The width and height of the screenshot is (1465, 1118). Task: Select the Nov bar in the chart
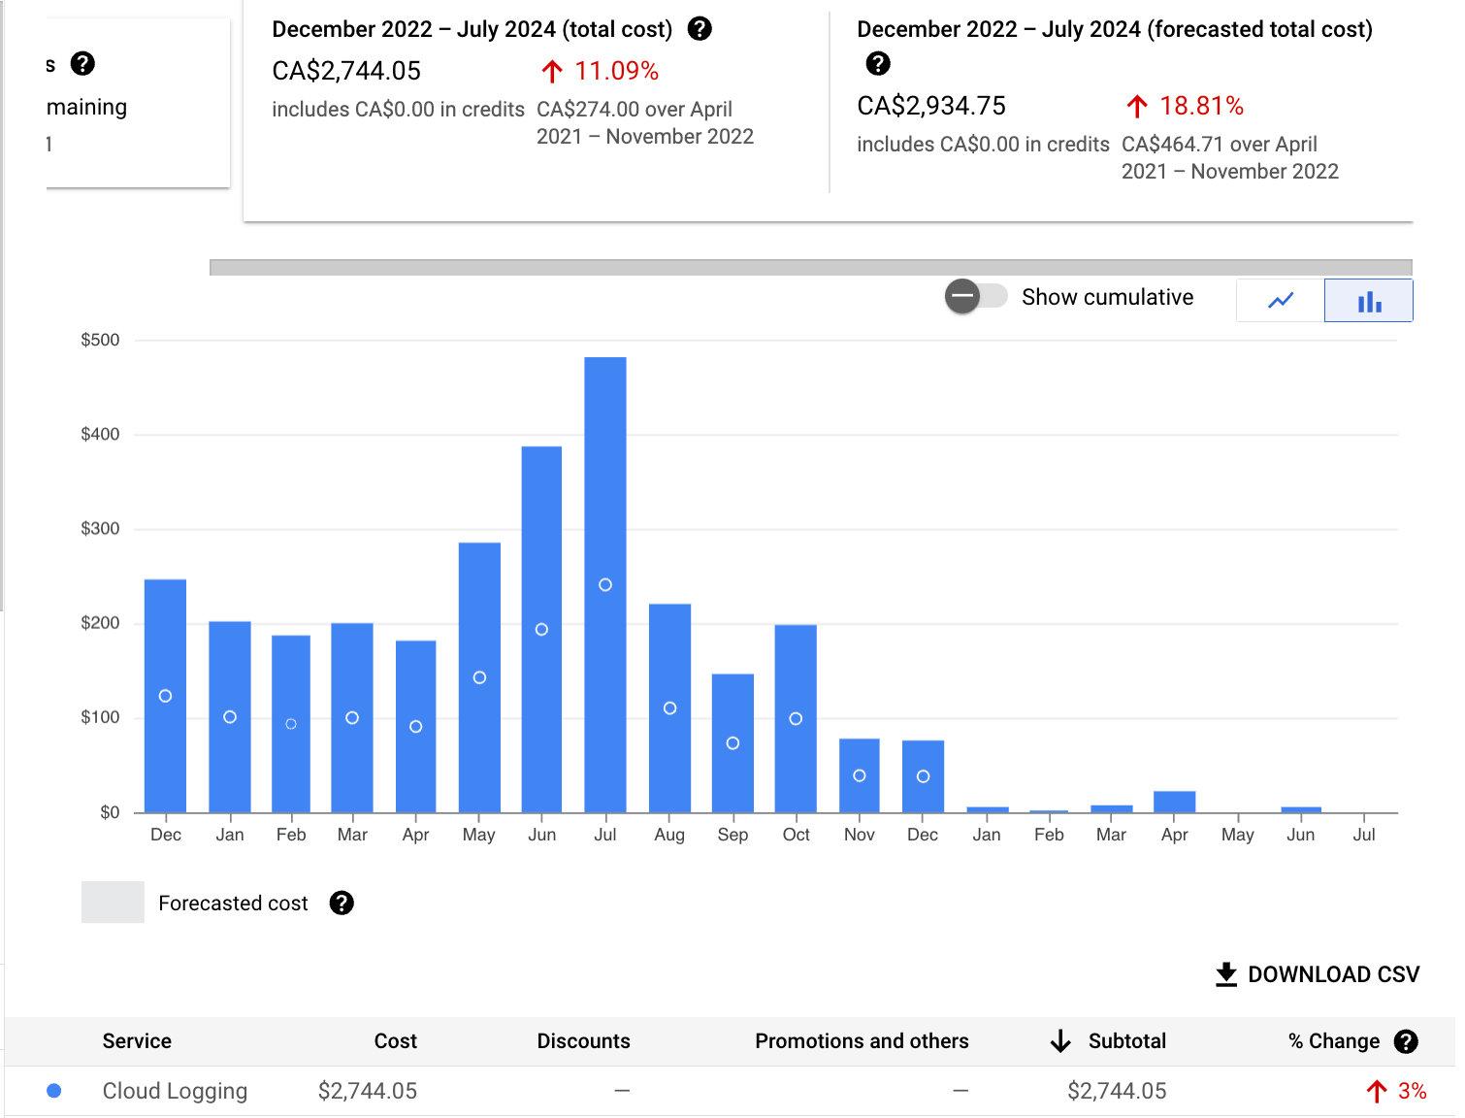[x=860, y=775]
